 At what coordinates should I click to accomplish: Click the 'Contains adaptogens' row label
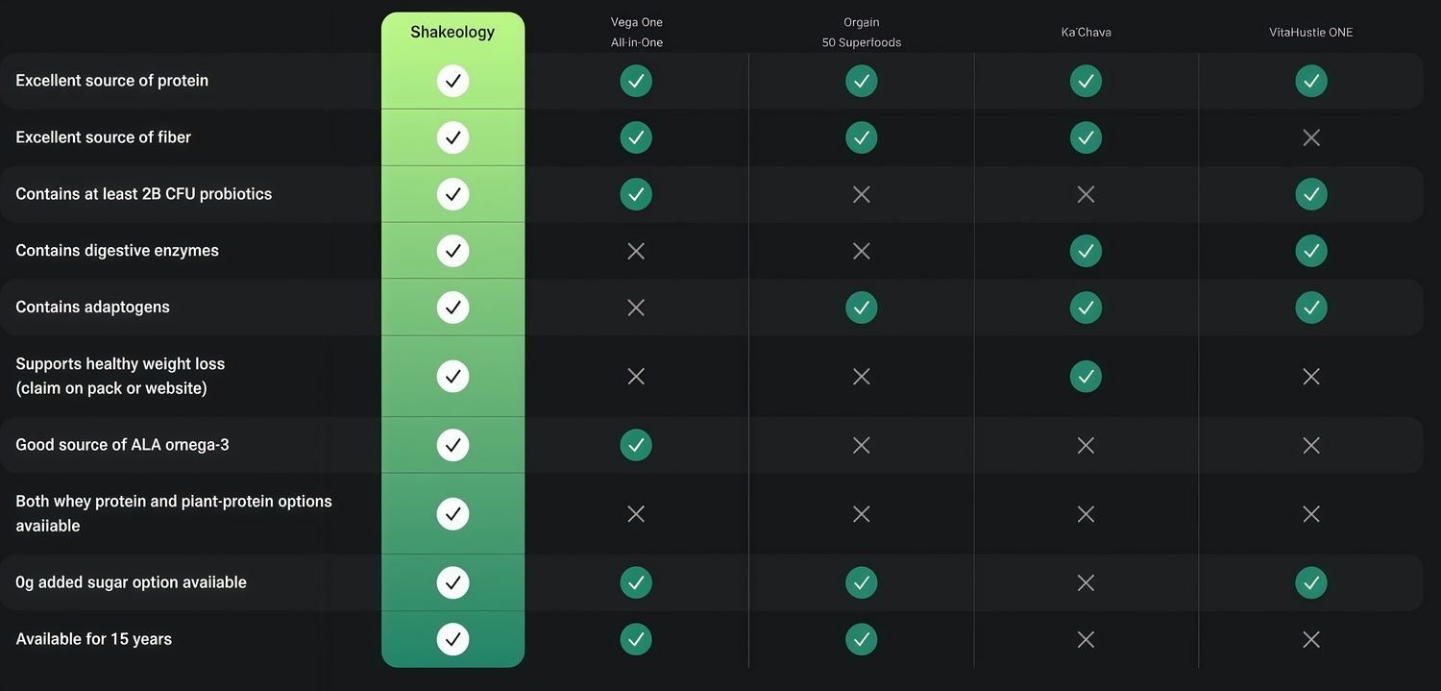pos(93,308)
